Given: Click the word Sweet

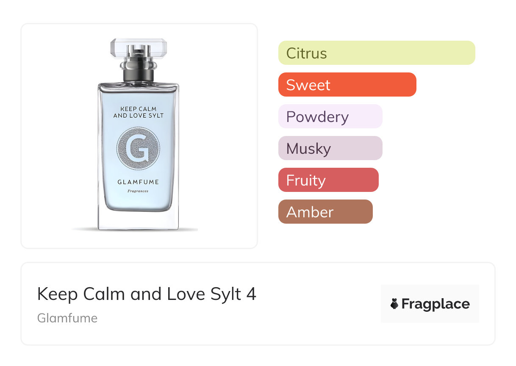Looking at the screenshot, I should tap(308, 85).
